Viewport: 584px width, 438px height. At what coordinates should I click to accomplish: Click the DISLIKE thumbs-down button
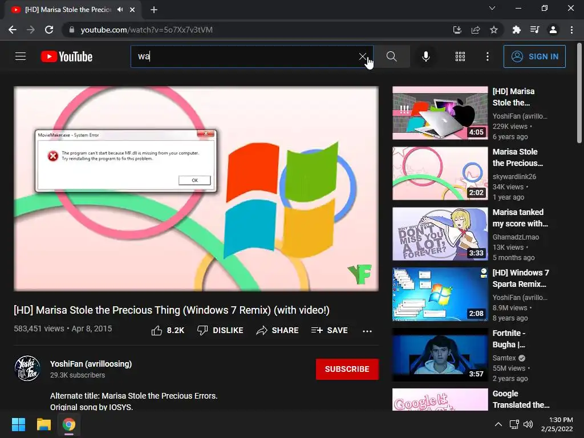click(x=220, y=330)
